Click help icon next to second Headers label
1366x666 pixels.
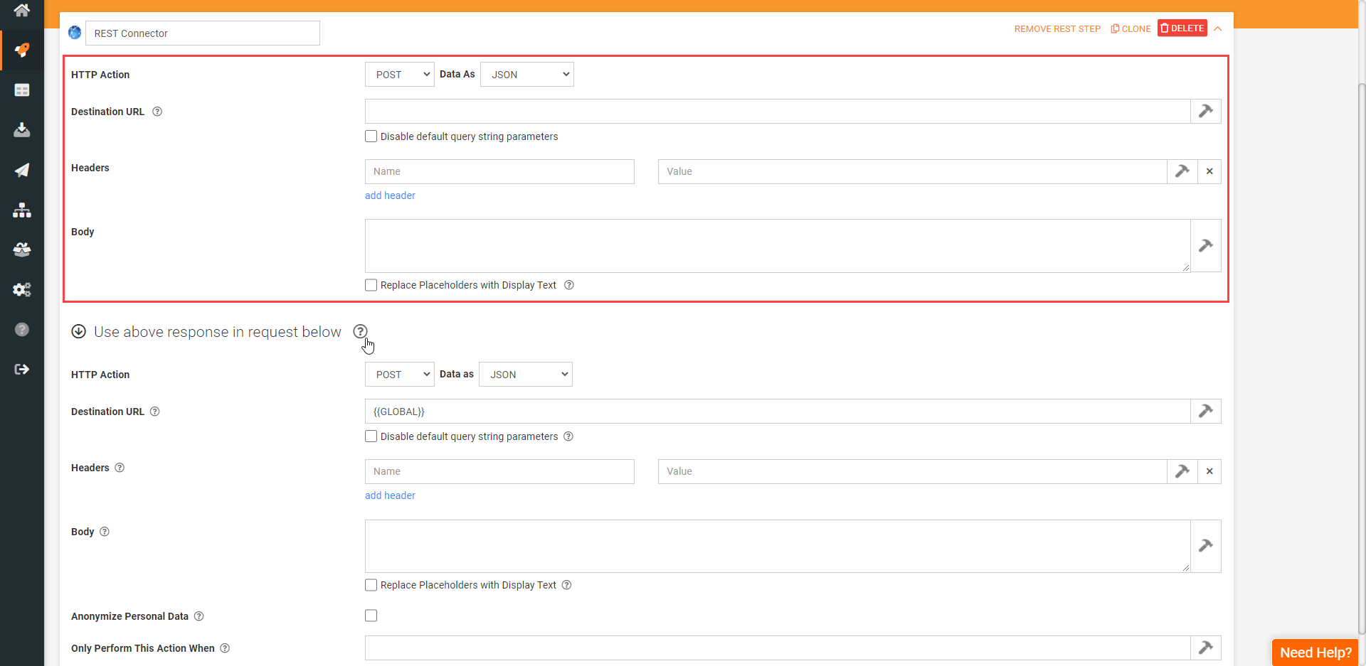(x=120, y=468)
